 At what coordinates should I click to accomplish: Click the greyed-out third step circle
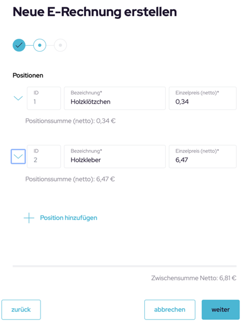tap(60, 45)
